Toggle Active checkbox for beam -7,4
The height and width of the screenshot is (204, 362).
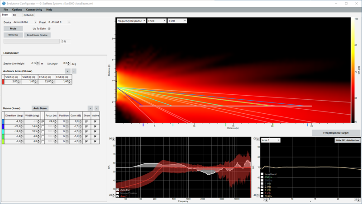tap(95, 136)
